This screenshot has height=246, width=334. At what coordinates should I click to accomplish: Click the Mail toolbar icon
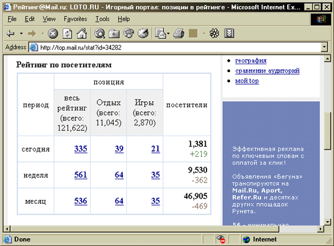click(160, 33)
